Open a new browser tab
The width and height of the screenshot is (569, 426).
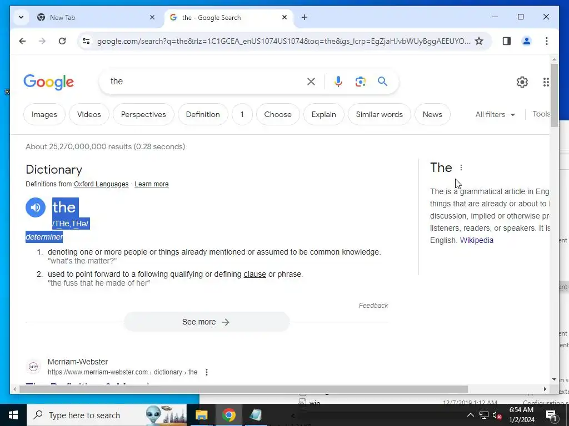tap(304, 17)
